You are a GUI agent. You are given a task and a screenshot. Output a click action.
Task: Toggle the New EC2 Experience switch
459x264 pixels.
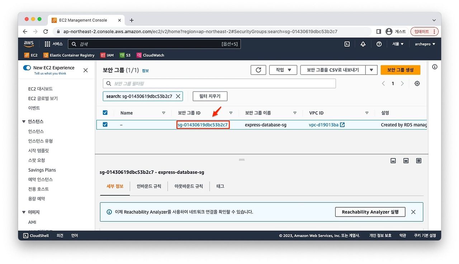pyautogui.click(x=27, y=68)
